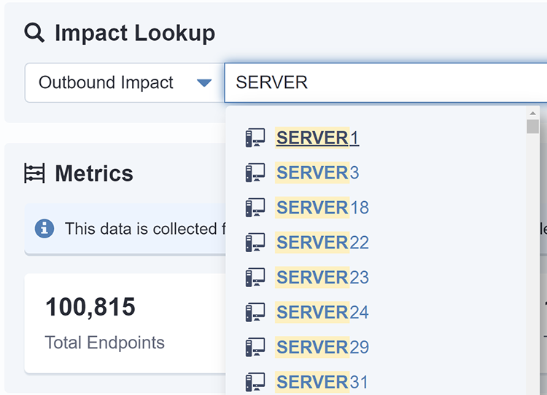Select the SERVER18 suggestion
Screen dimensions: 547x395
(x=322, y=208)
